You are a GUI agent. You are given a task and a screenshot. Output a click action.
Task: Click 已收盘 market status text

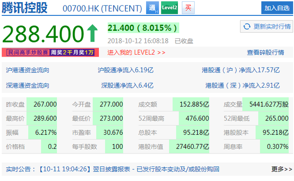pos(184,41)
